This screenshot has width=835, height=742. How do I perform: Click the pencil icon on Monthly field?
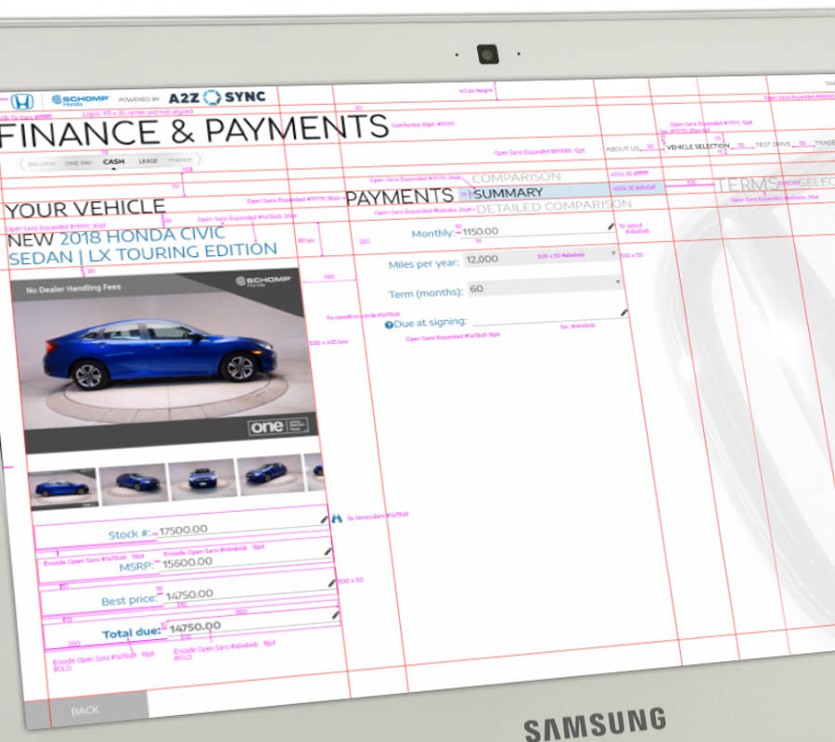point(610,225)
